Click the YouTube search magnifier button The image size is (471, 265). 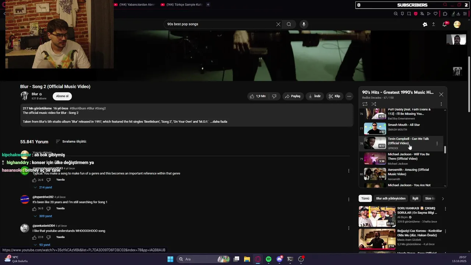click(x=289, y=24)
